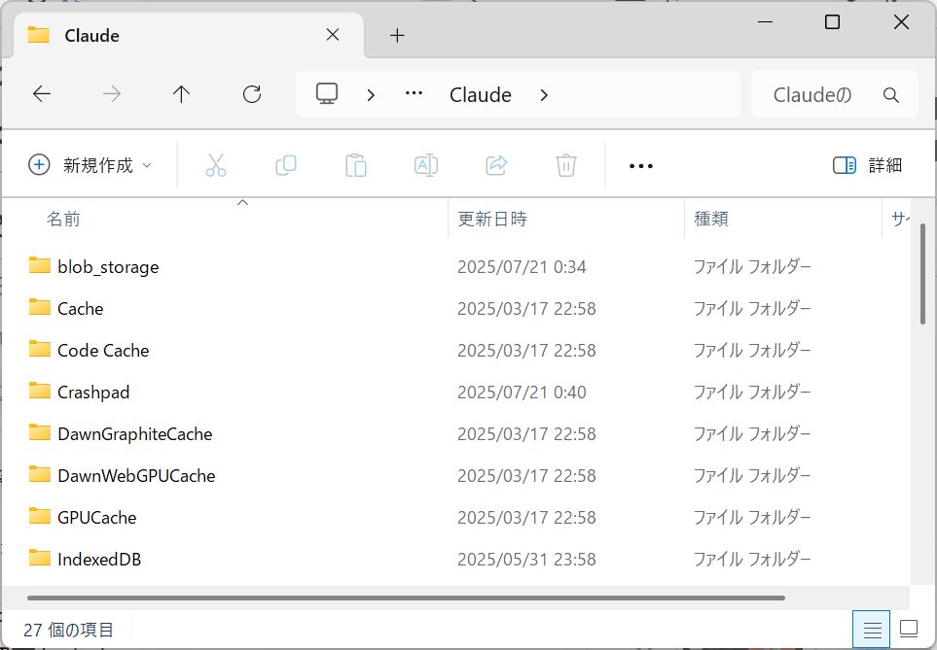The image size is (937, 650).
Task: Select the GPUCache folder
Action: click(96, 518)
